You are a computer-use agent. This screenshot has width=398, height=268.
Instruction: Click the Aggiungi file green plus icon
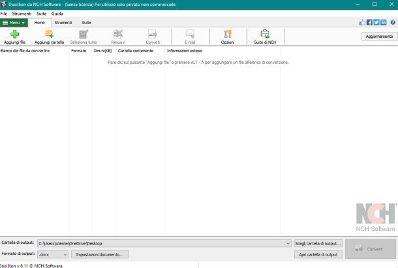pos(14,35)
